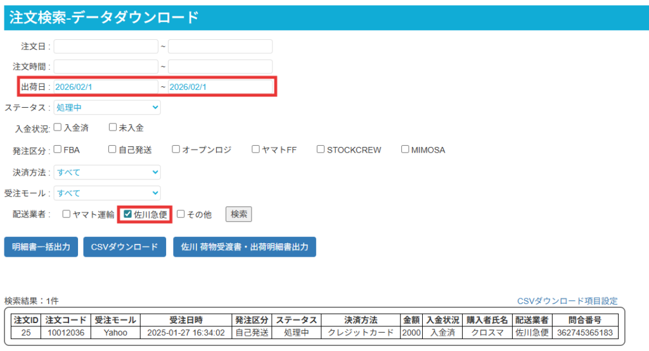Enable the MIMOSA checkbox
The height and width of the screenshot is (351, 649).
405,150
